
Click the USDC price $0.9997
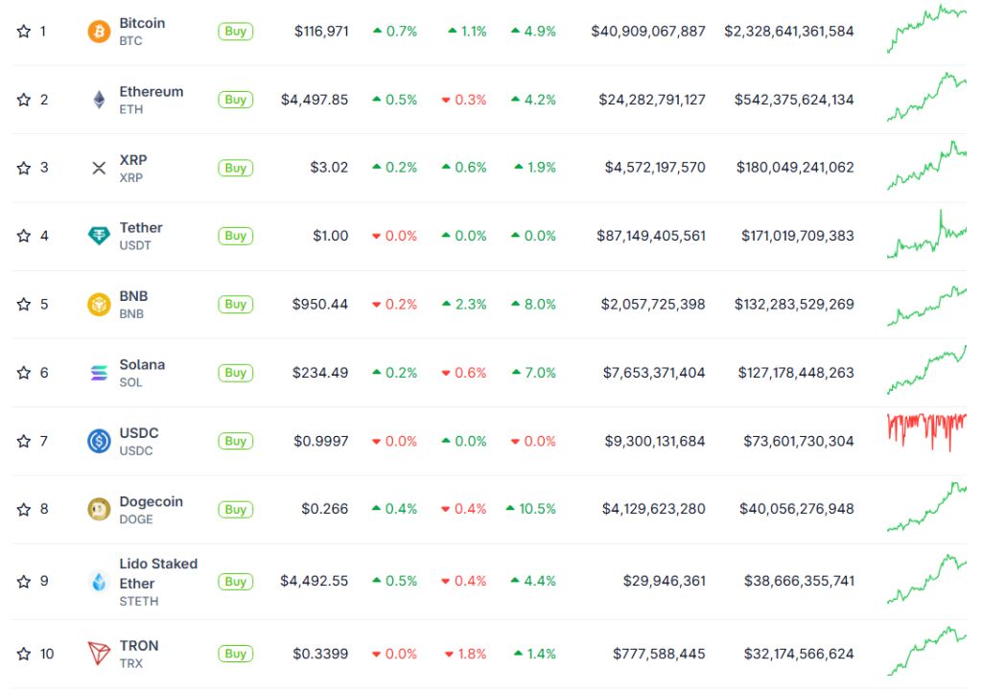pos(320,441)
